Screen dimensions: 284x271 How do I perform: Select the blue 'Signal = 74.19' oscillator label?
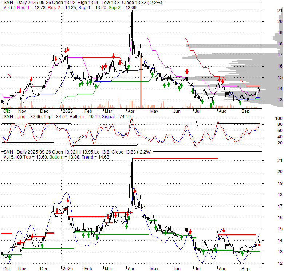click(116, 117)
